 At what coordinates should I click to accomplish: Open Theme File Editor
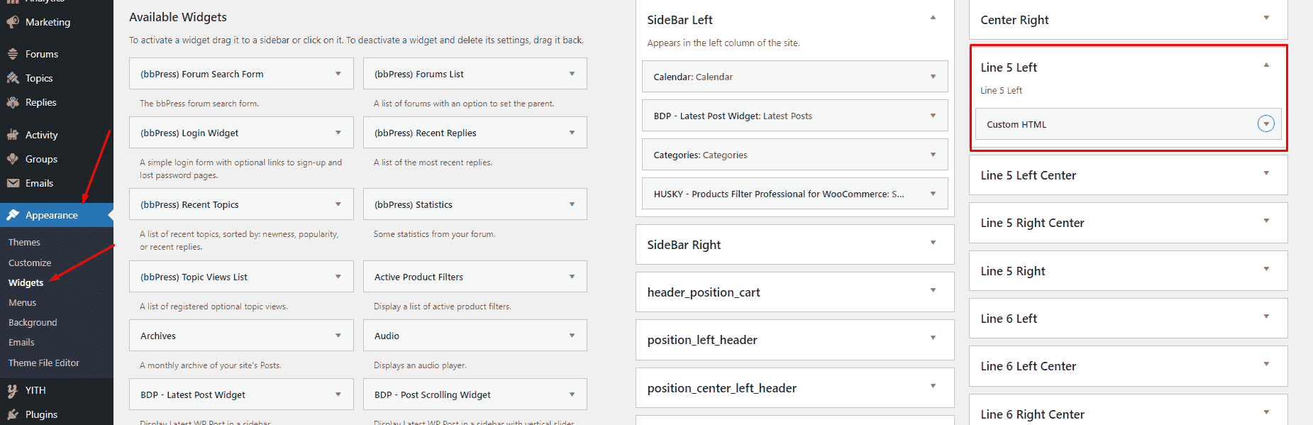pos(44,363)
